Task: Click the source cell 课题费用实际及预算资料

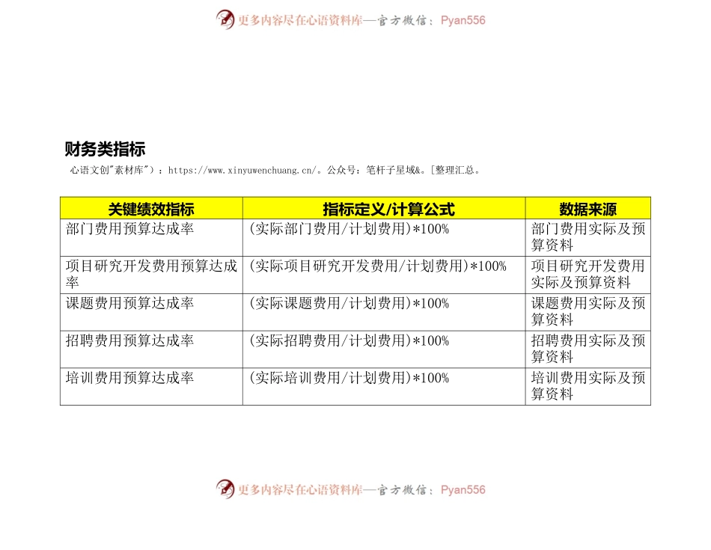Action: pos(588,312)
